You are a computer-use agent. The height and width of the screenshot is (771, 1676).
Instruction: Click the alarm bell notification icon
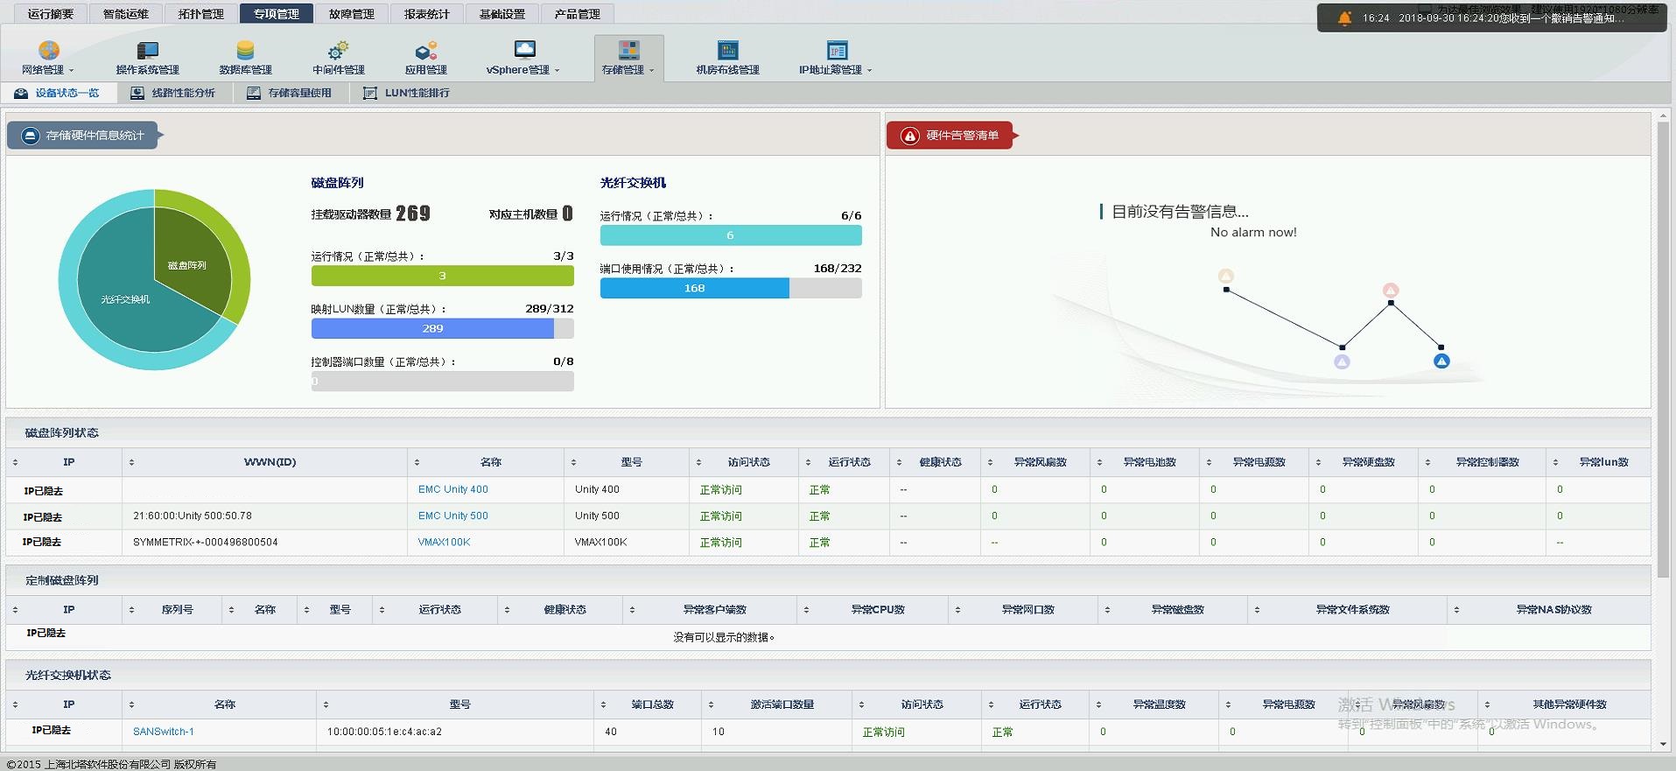[x=1344, y=18]
